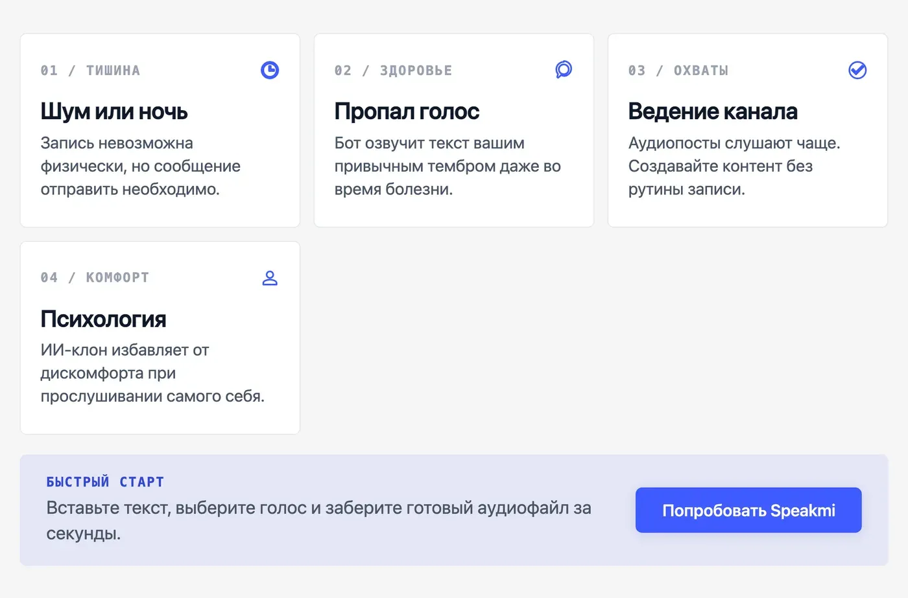Select the heading "Психология"
Viewport: 908px width, 598px height.
[x=103, y=319]
